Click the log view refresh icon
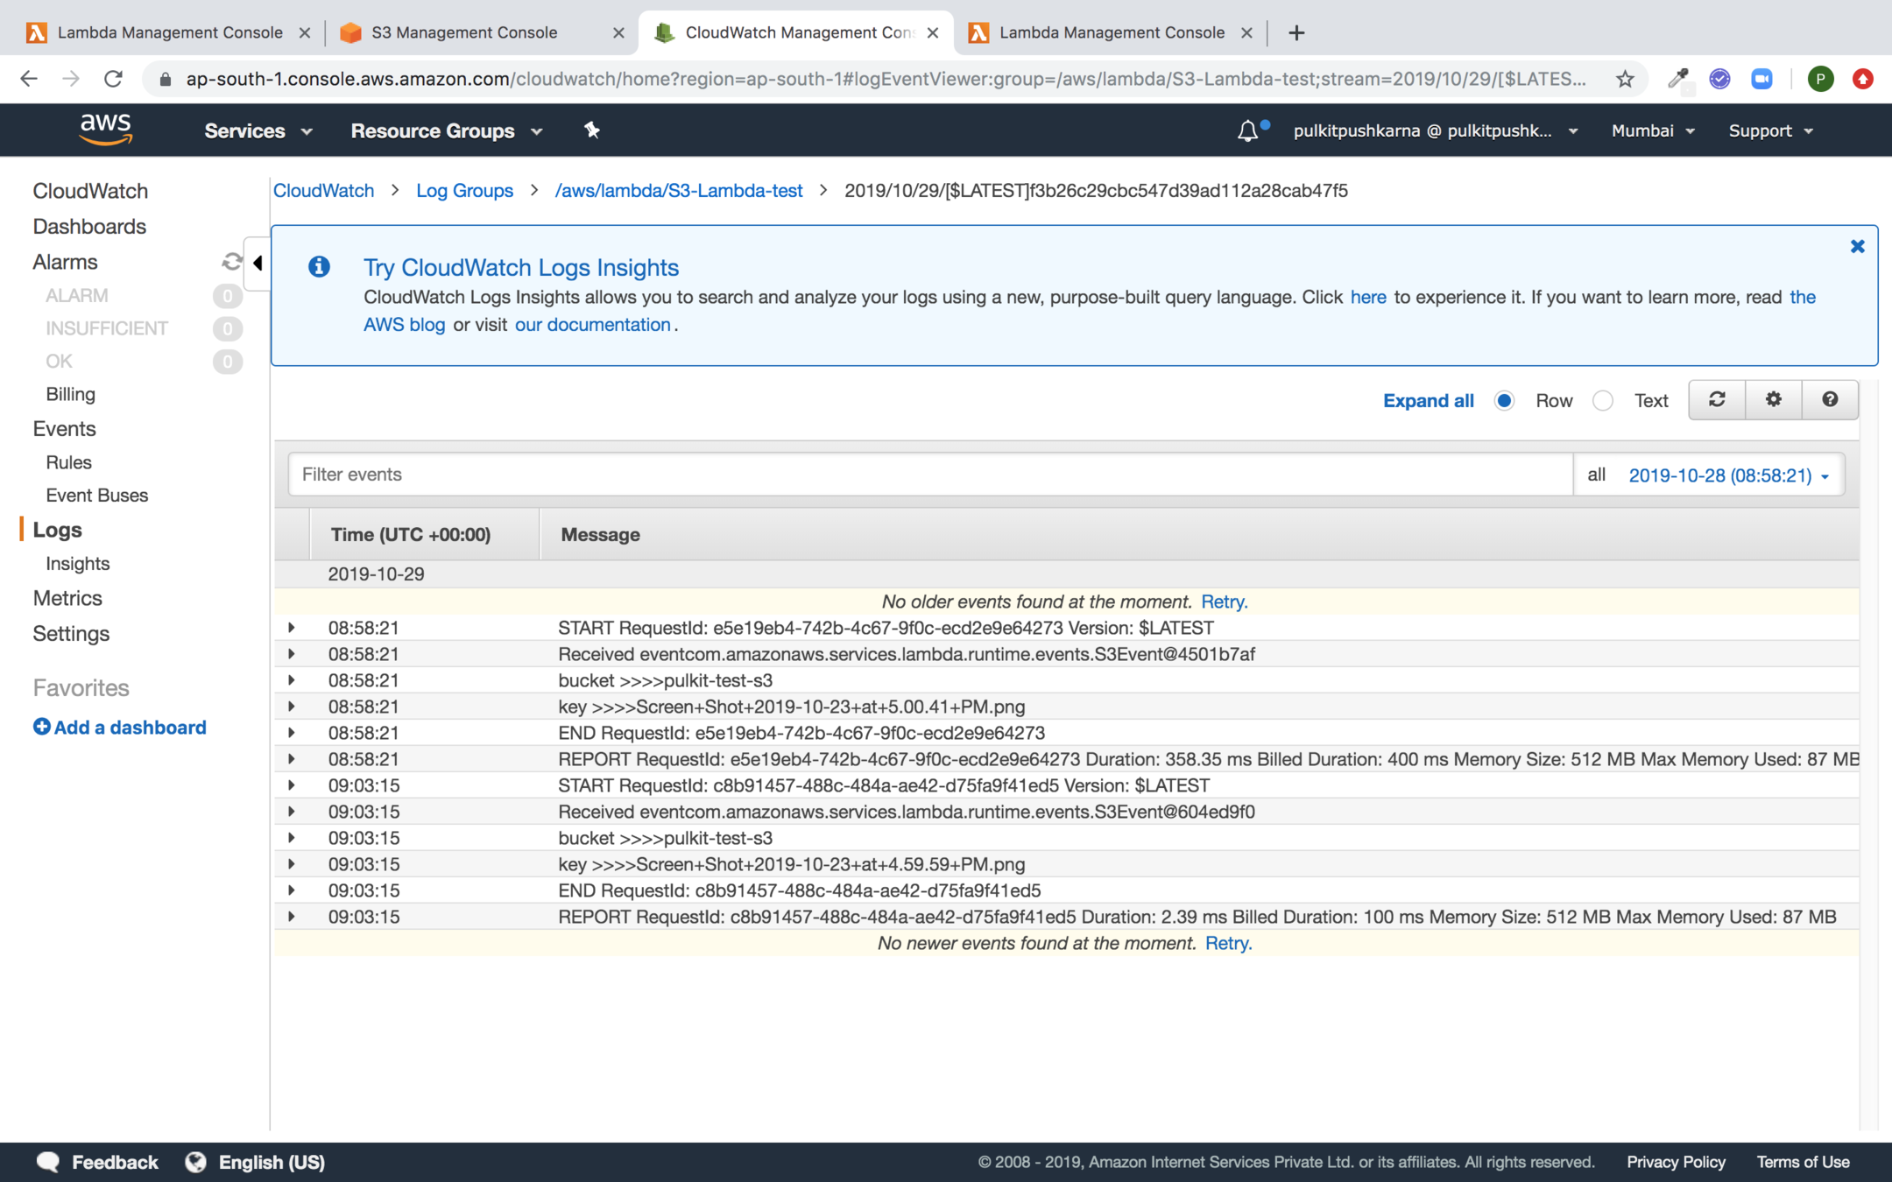The height and width of the screenshot is (1182, 1892). pyautogui.click(x=1717, y=400)
